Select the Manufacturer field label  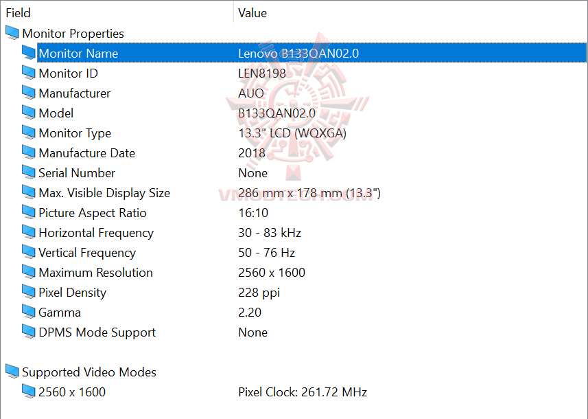coord(75,93)
